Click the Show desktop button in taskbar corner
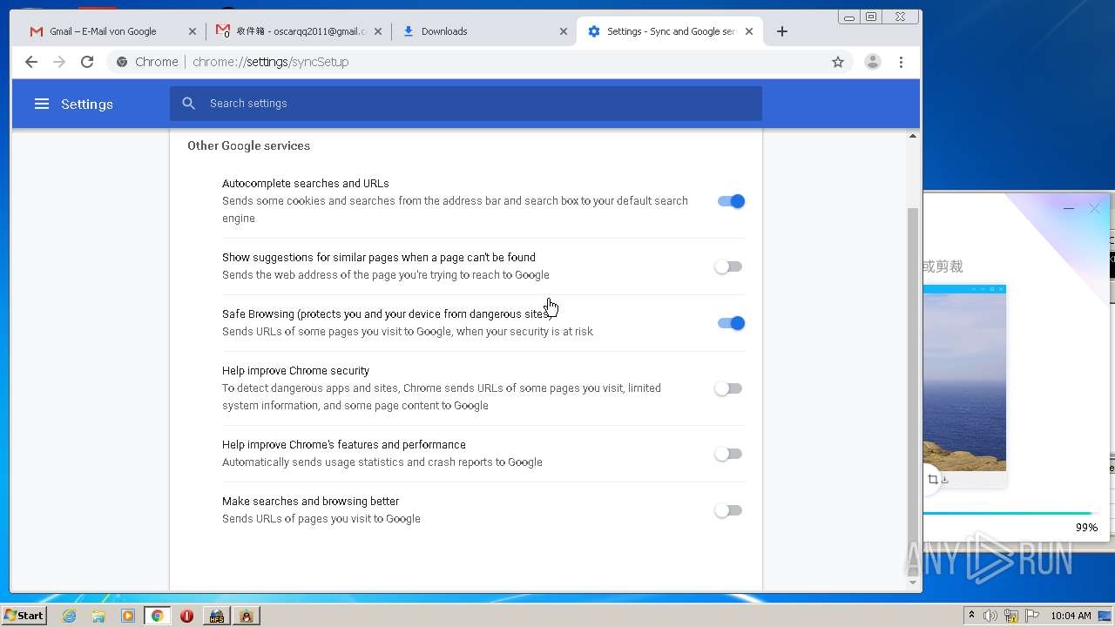This screenshot has height=627, width=1115. [1105, 616]
